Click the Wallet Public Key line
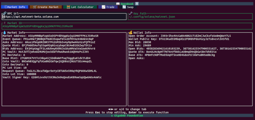 [x=179, y=39]
